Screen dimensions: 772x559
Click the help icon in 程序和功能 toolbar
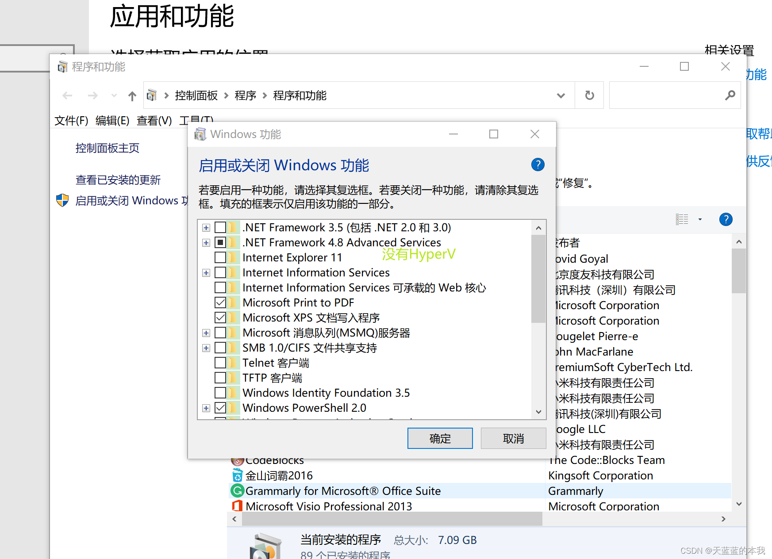[726, 219]
